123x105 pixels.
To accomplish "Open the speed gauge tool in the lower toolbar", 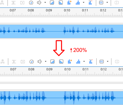I will (x=31, y=62).
